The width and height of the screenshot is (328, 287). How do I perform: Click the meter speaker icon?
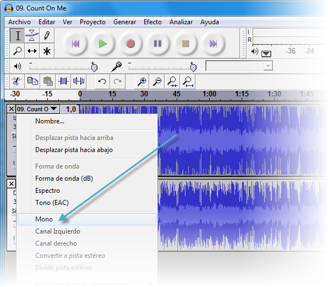254,51
